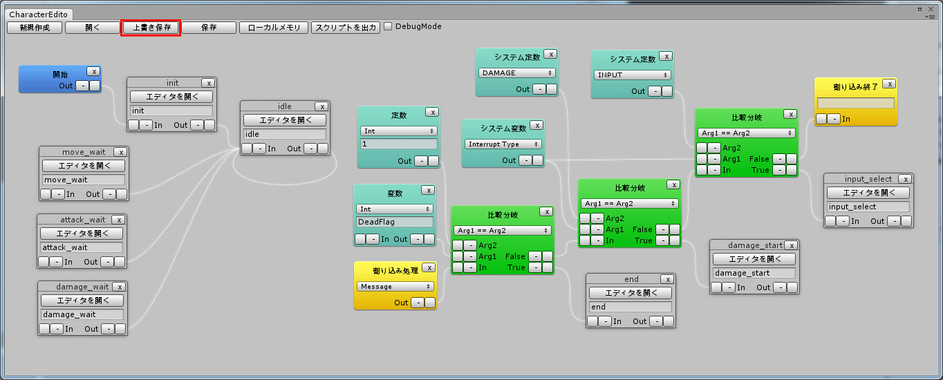Click the 新規作成 button

(x=35, y=28)
